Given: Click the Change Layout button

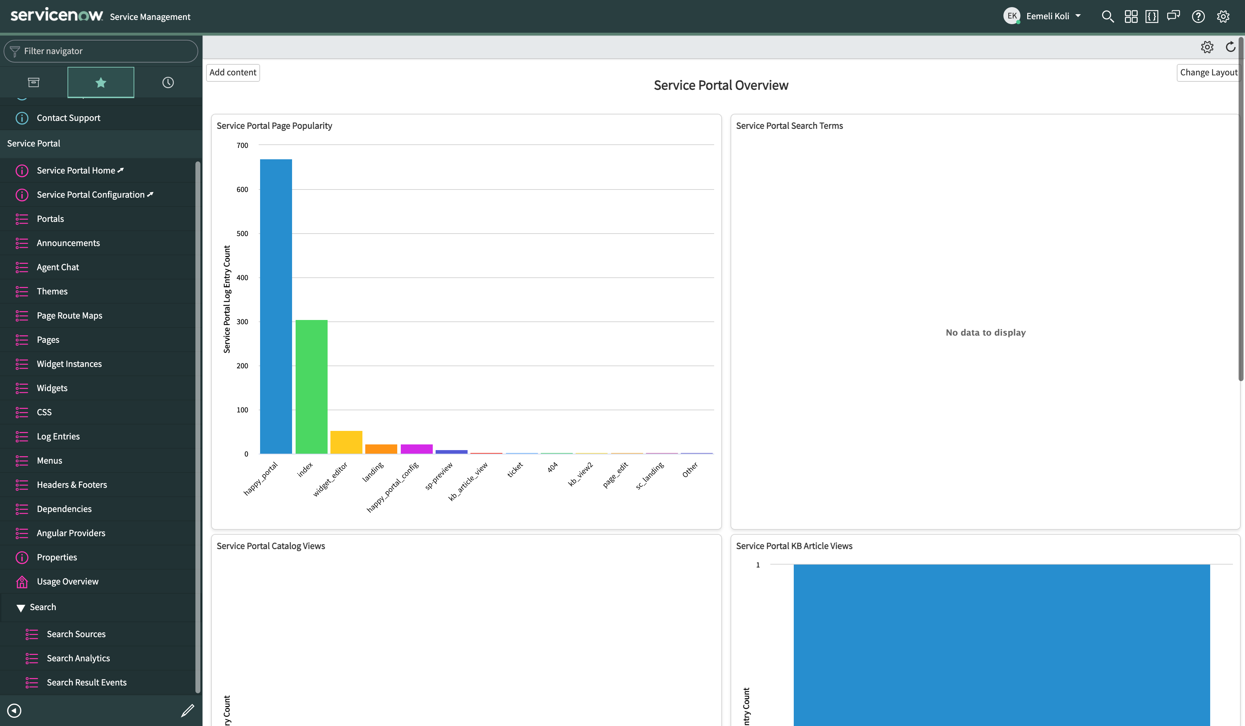Looking at the screenshot, I should click(1208, 72).
